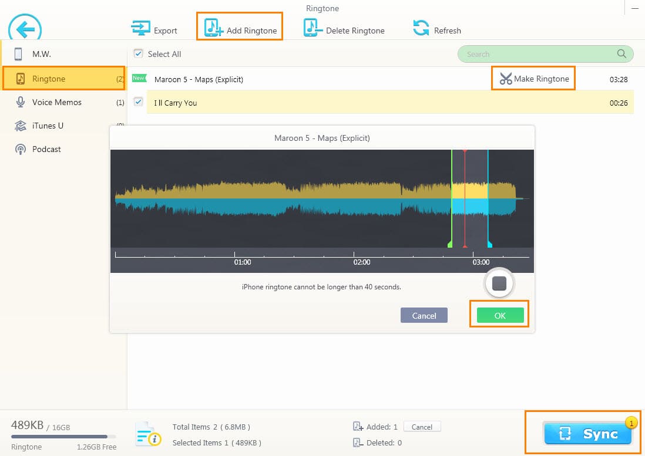
Task: Click the Delete Ringtone icon
Action: click(x=312, y=28)
